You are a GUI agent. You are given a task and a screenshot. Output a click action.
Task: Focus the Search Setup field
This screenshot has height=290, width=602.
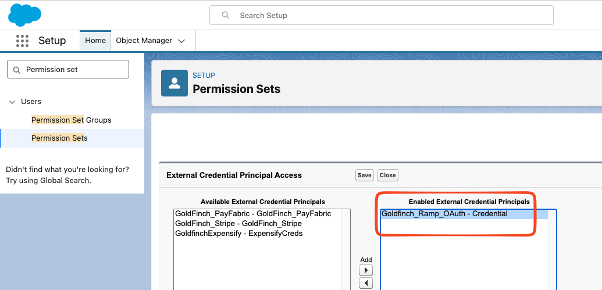(381, 15)
